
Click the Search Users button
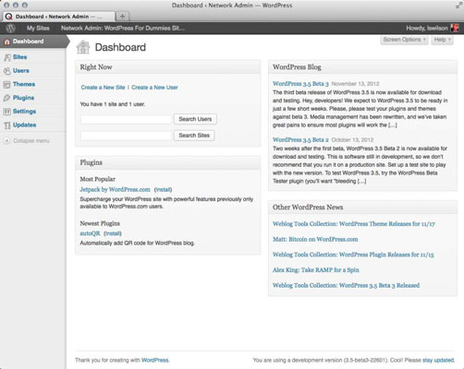tap(195, 119)
